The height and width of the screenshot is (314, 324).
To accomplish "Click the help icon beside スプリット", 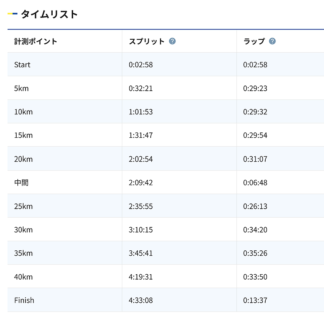I will pyautogui.click(x=173, y=41).
